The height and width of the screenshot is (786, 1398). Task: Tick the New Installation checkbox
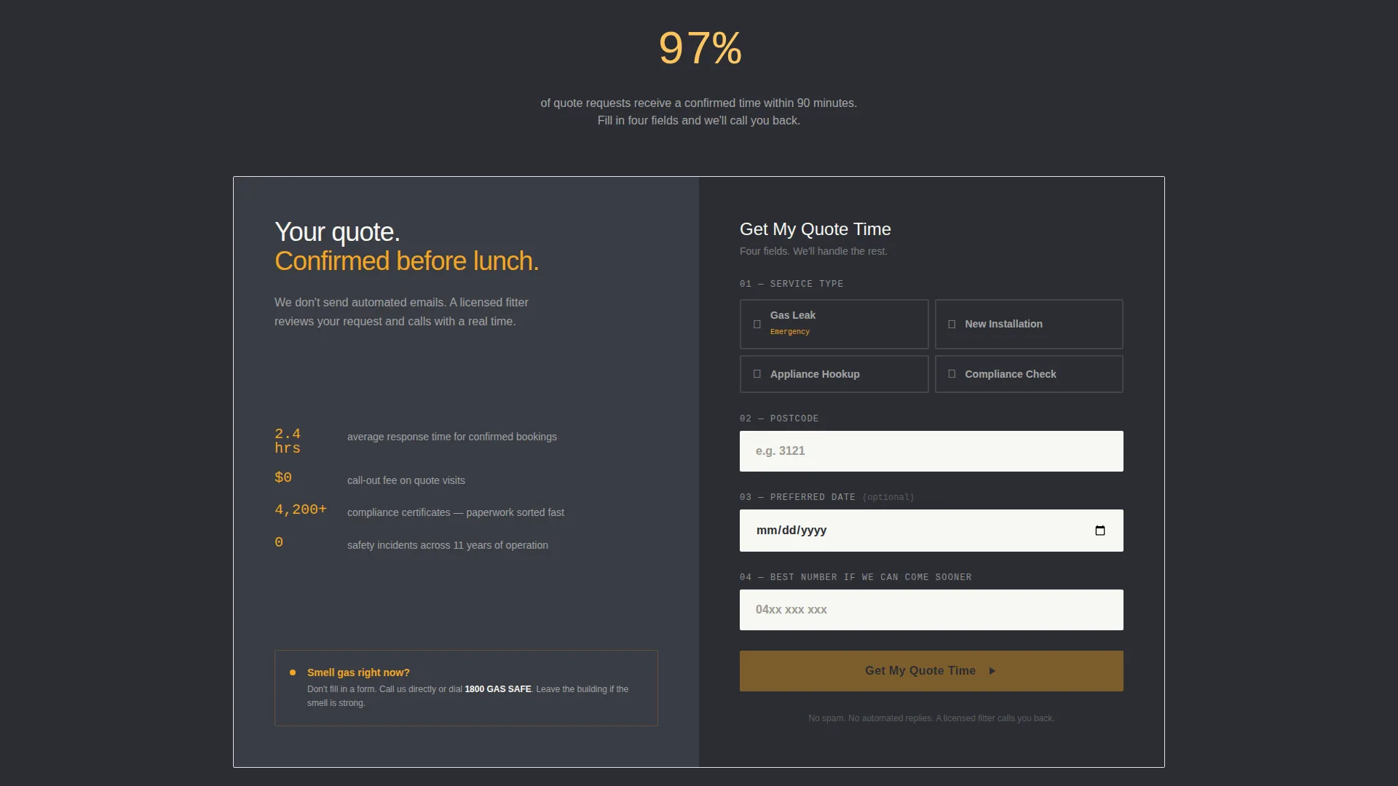952,324
